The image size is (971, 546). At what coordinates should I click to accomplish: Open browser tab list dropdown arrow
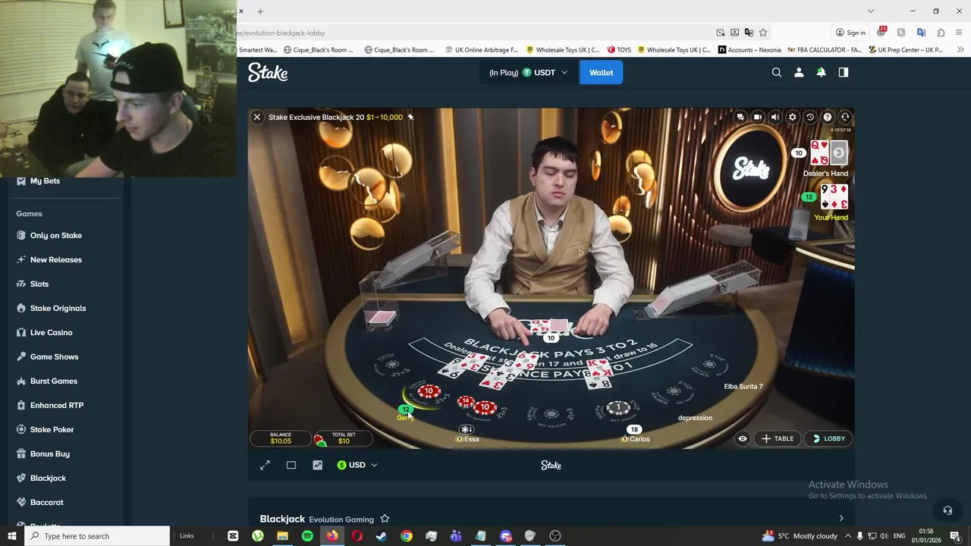pos(871,11)
